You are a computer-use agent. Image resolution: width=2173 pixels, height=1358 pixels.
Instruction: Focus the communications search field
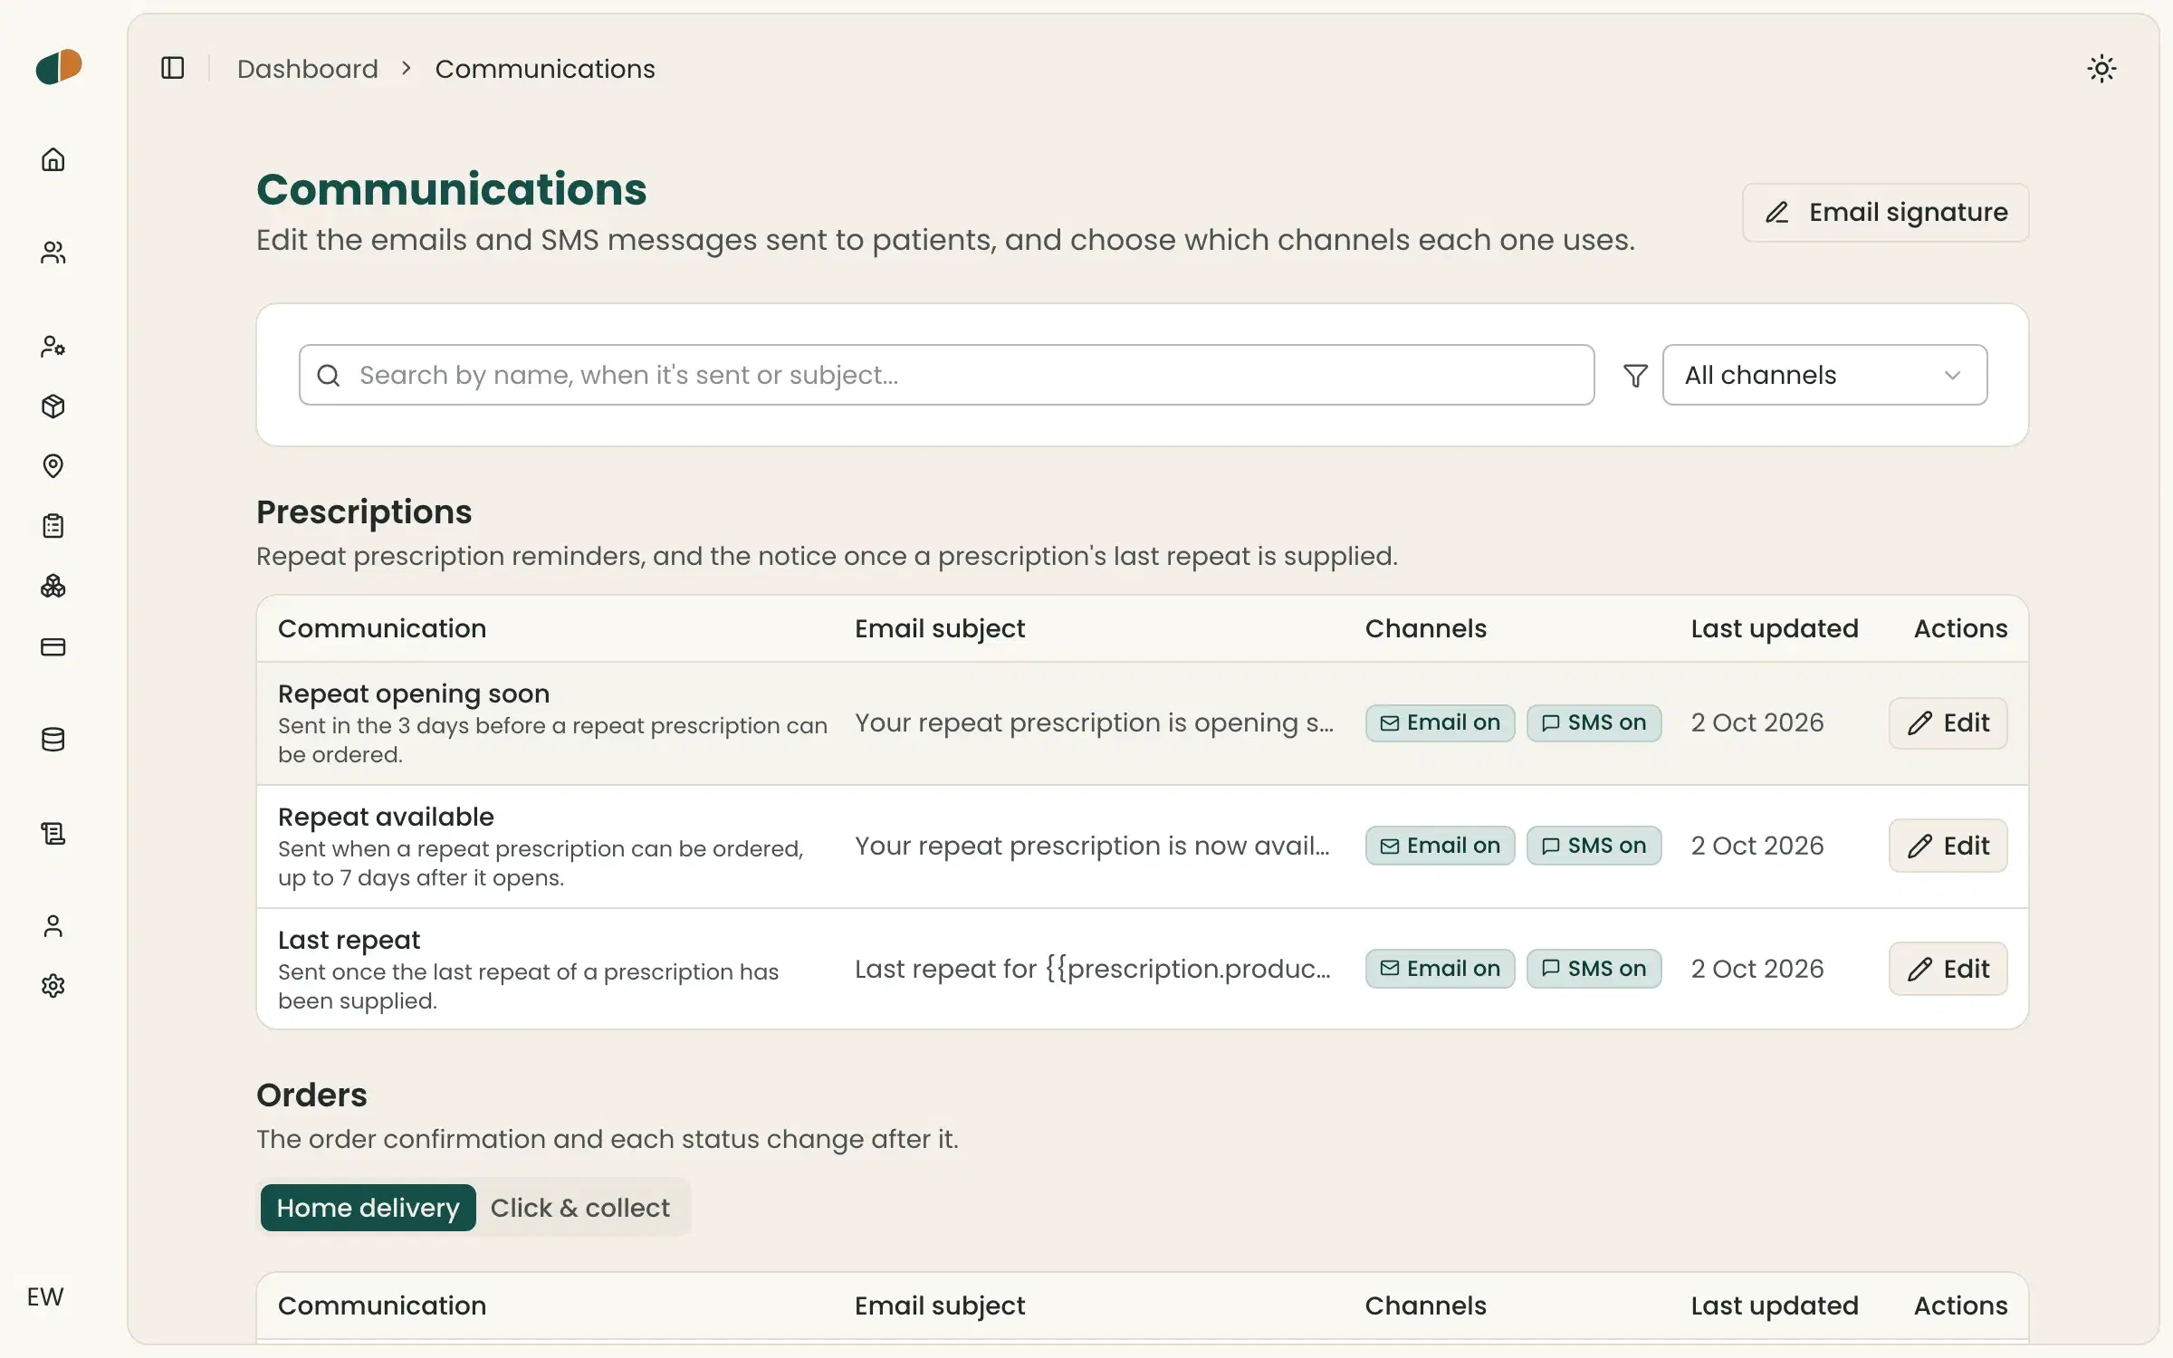[x=946, y=375]
